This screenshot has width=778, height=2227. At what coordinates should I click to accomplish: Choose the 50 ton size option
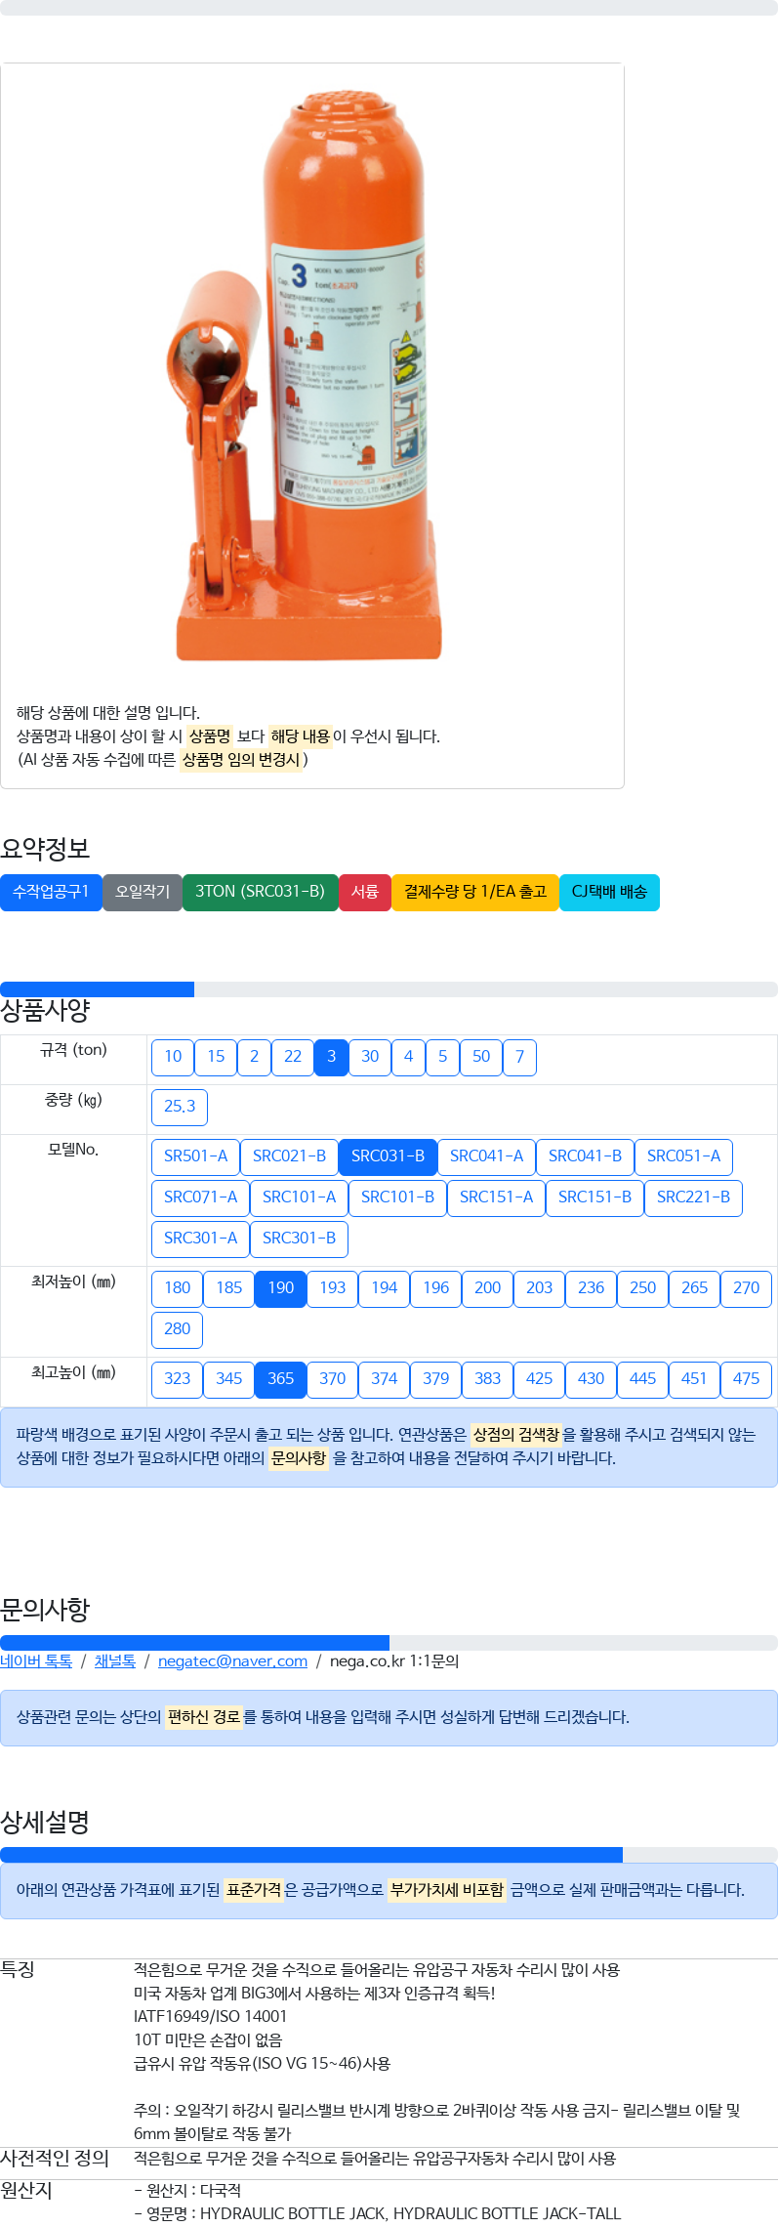(x=481, y=1057)
